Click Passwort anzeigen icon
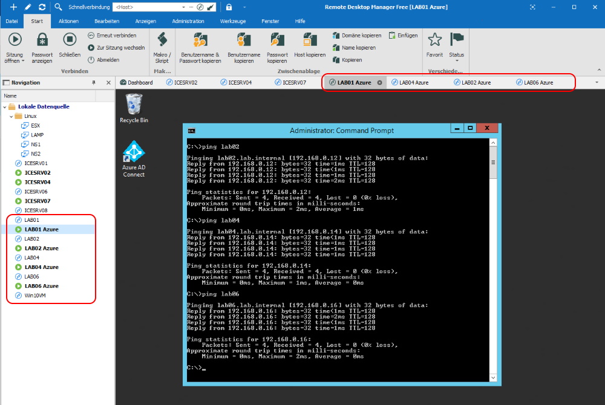Image resolution: width=605 pixels, height=405 pixels. [x=42, y=40]
